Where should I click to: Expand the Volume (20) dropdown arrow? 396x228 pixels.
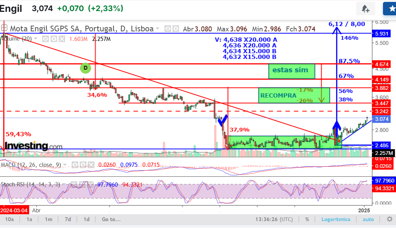[x=36, y=39]
